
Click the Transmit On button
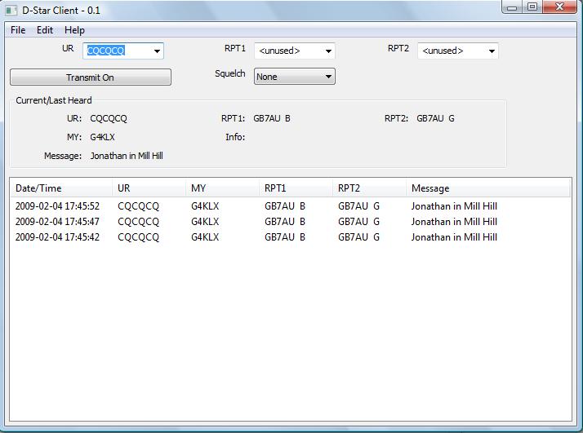pos(91,77)
